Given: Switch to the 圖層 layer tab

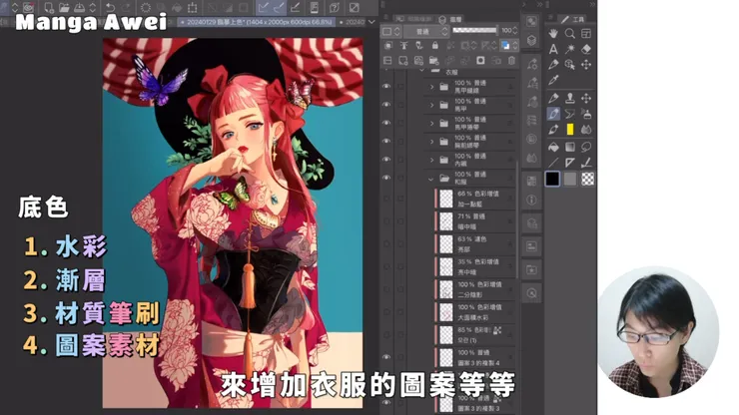Looking at the screenshot, I should [450, 19].
